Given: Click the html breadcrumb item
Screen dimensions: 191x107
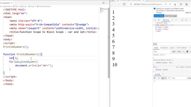Looking at the screenshot, I should point(16,7).
